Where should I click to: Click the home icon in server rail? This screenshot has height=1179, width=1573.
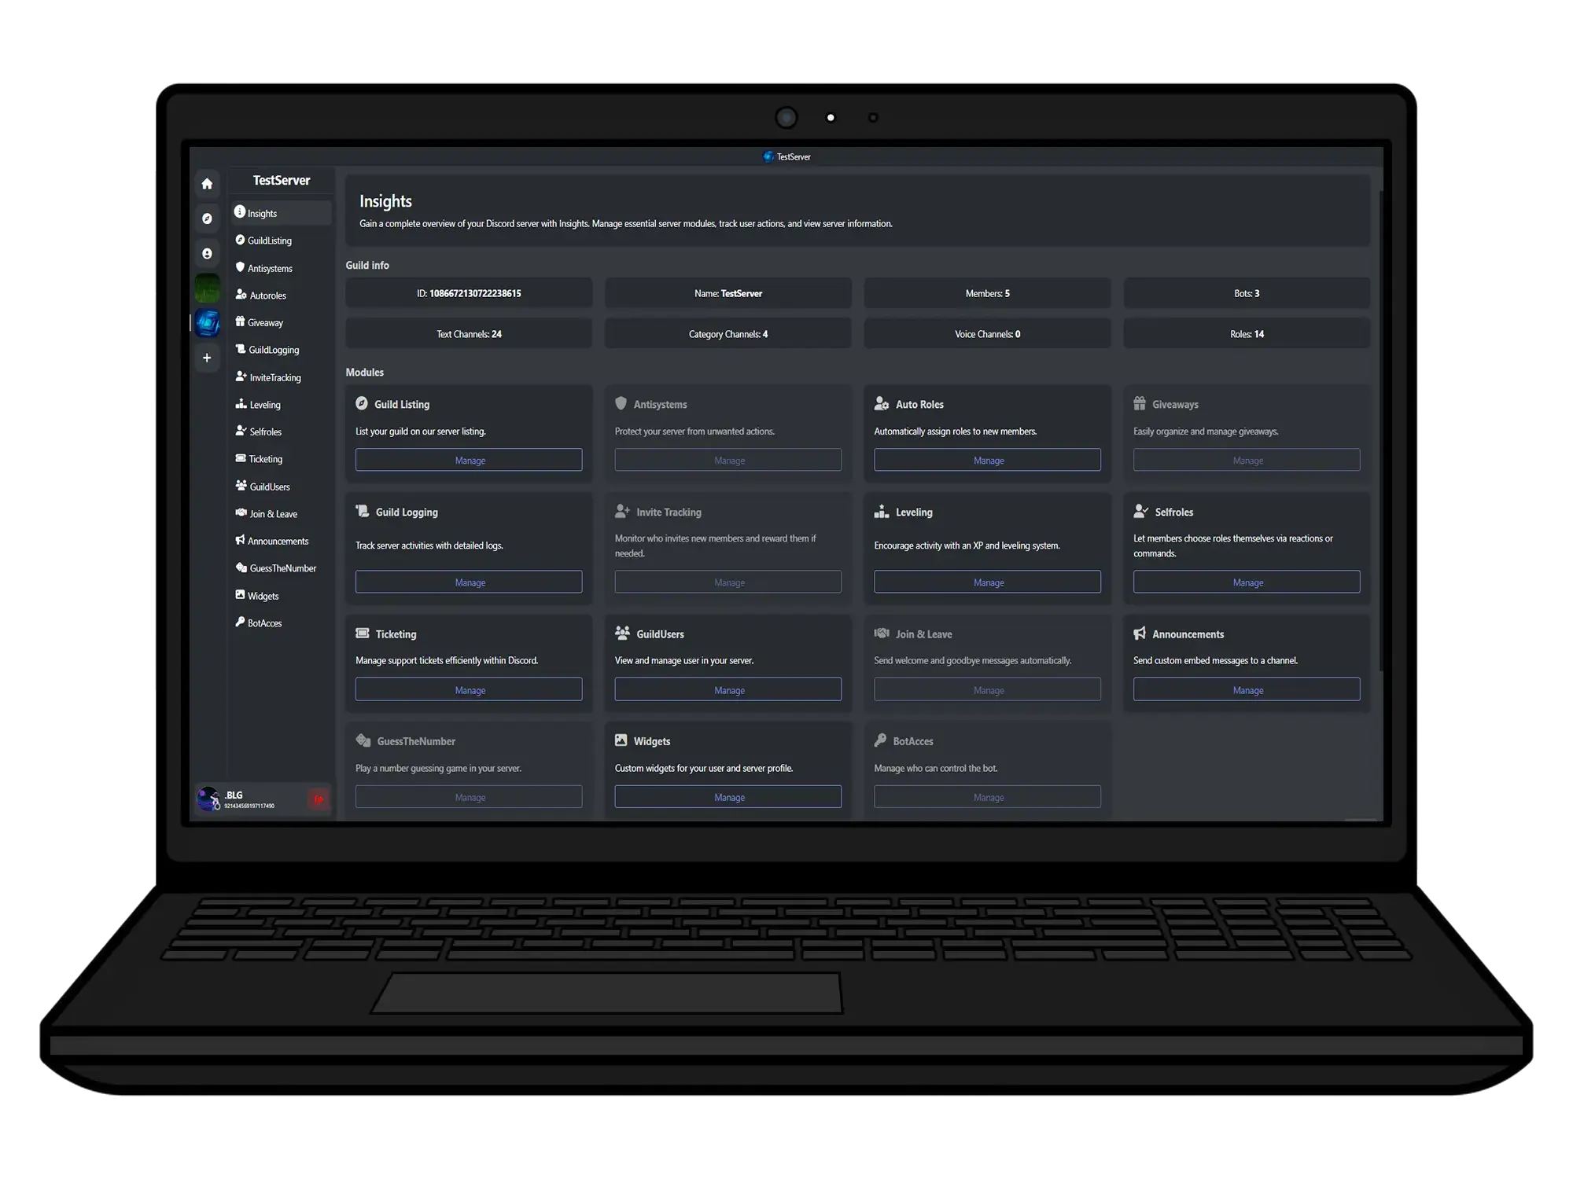click(207, 184)
